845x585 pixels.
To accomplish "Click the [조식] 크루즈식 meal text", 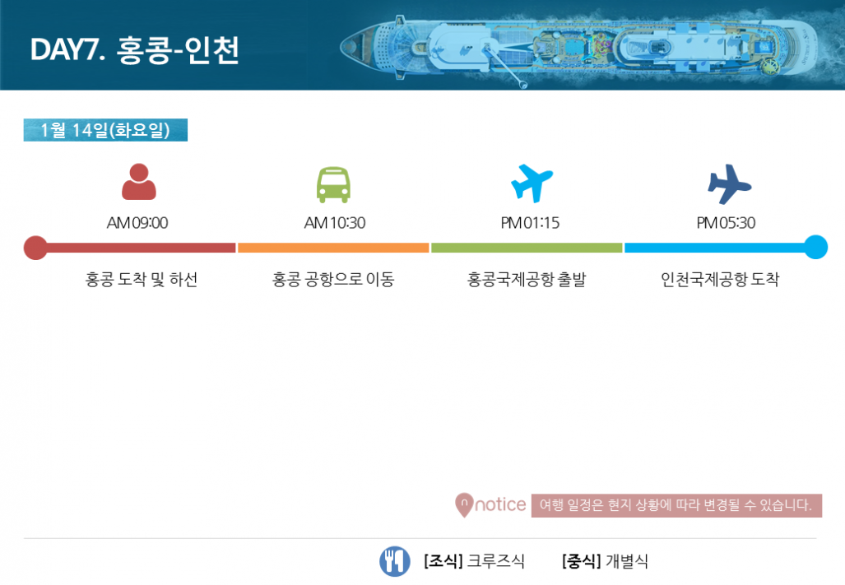I will (x=474, y=561).
